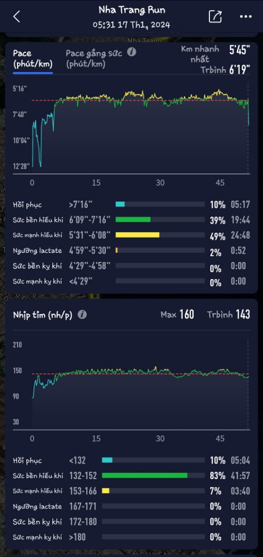
Task: Tap average pace value 6'19"
Action: (x=240, y=69)
